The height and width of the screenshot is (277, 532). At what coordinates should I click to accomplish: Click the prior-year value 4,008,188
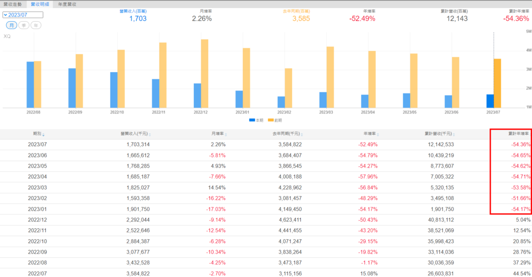click(x=290, y=176)
